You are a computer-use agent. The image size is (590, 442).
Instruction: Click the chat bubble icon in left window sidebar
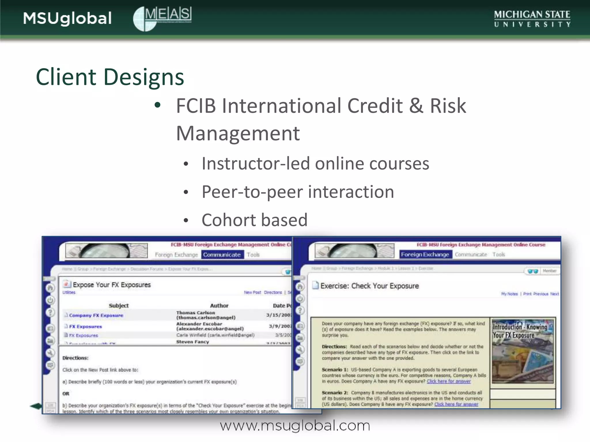(50, 365)
